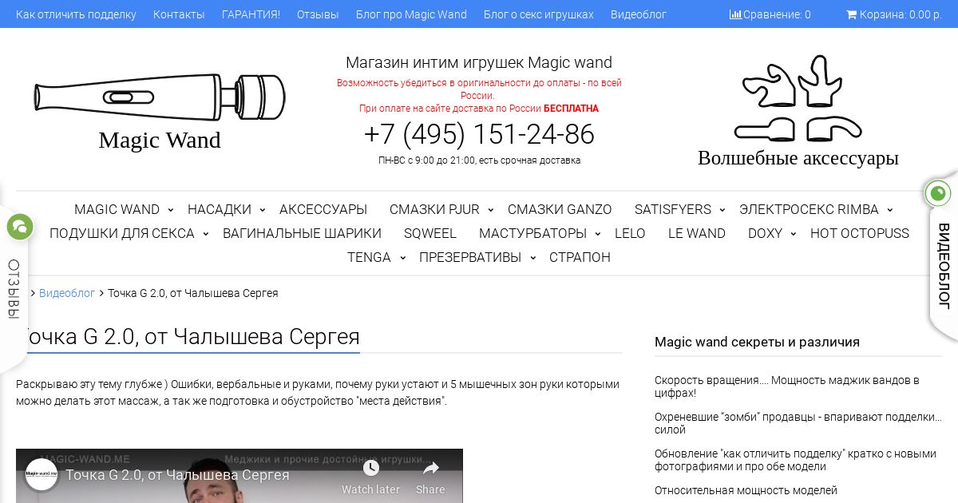Click the video title 'Точка G 2.0'
958x503 pixels.
[x=177, y=475]
